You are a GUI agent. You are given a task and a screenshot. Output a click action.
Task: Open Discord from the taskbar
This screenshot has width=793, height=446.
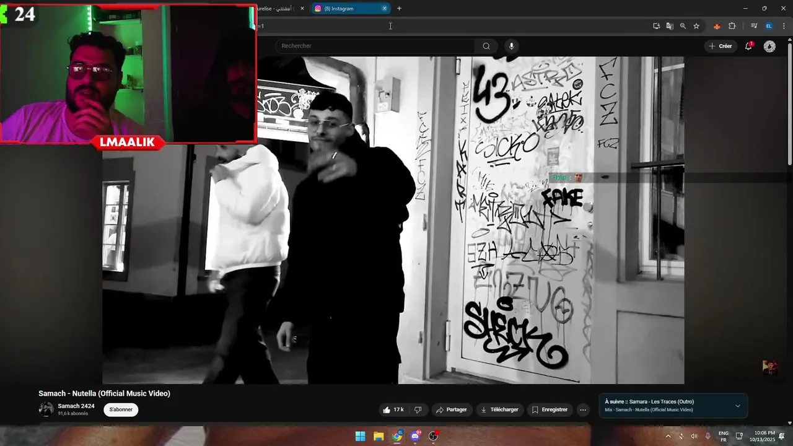pos(415,436)
